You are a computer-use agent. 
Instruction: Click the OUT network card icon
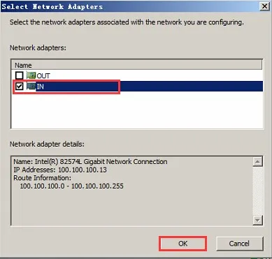pyautogui.click(x=31, y=75)
